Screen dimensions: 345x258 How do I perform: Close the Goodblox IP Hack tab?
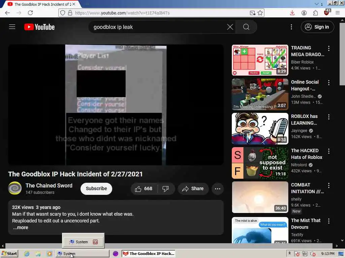click(x=74, y=4)
